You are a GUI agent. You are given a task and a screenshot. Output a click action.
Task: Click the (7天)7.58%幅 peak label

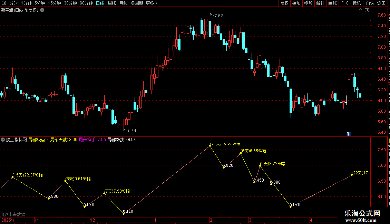(117, 191)
